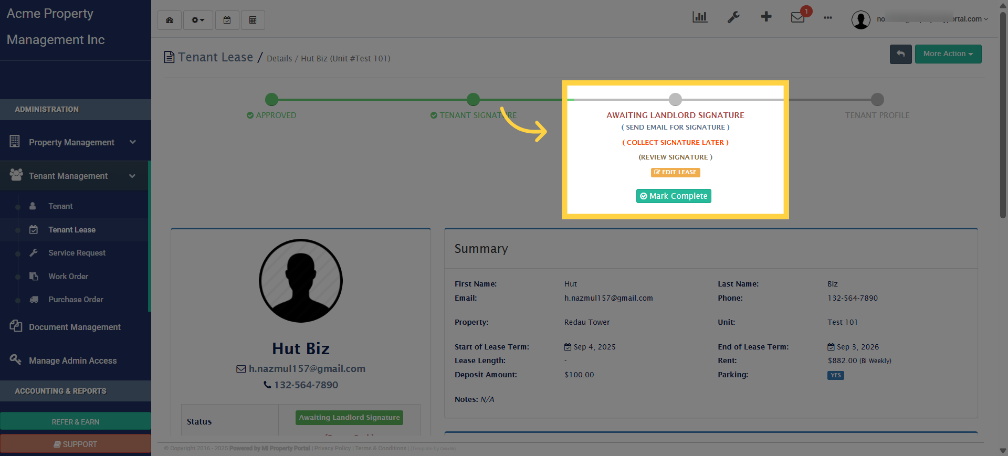1008x456 pixels.
Task: Open the calculator toolbar icon
Action: click(253, 20)
